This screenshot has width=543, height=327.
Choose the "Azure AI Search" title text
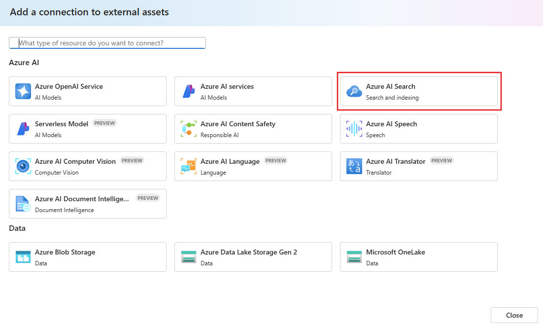point(391,86)
